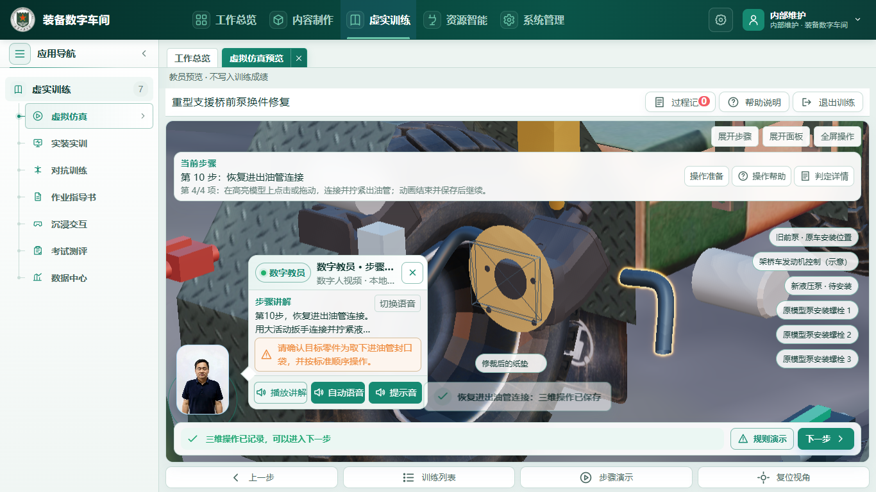
Task: Expand the user profile dropdown chevron
Action: [x=857, y=20]
